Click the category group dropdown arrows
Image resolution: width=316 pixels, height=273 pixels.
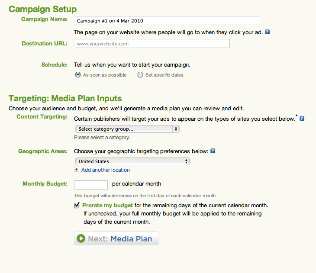pos(176,129)
